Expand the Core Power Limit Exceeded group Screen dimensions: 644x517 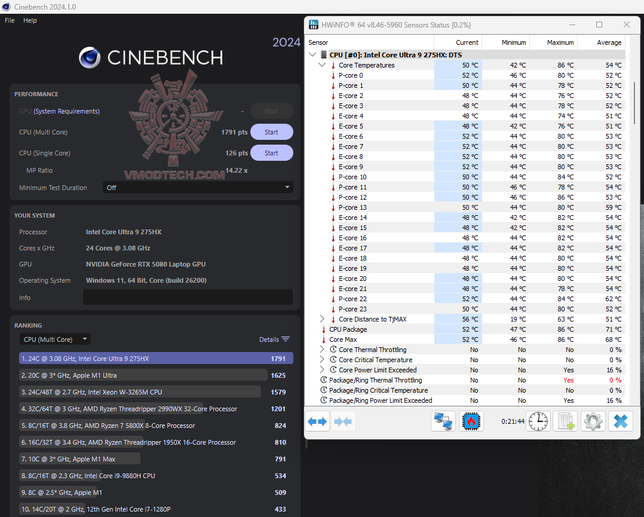[322, 369]
